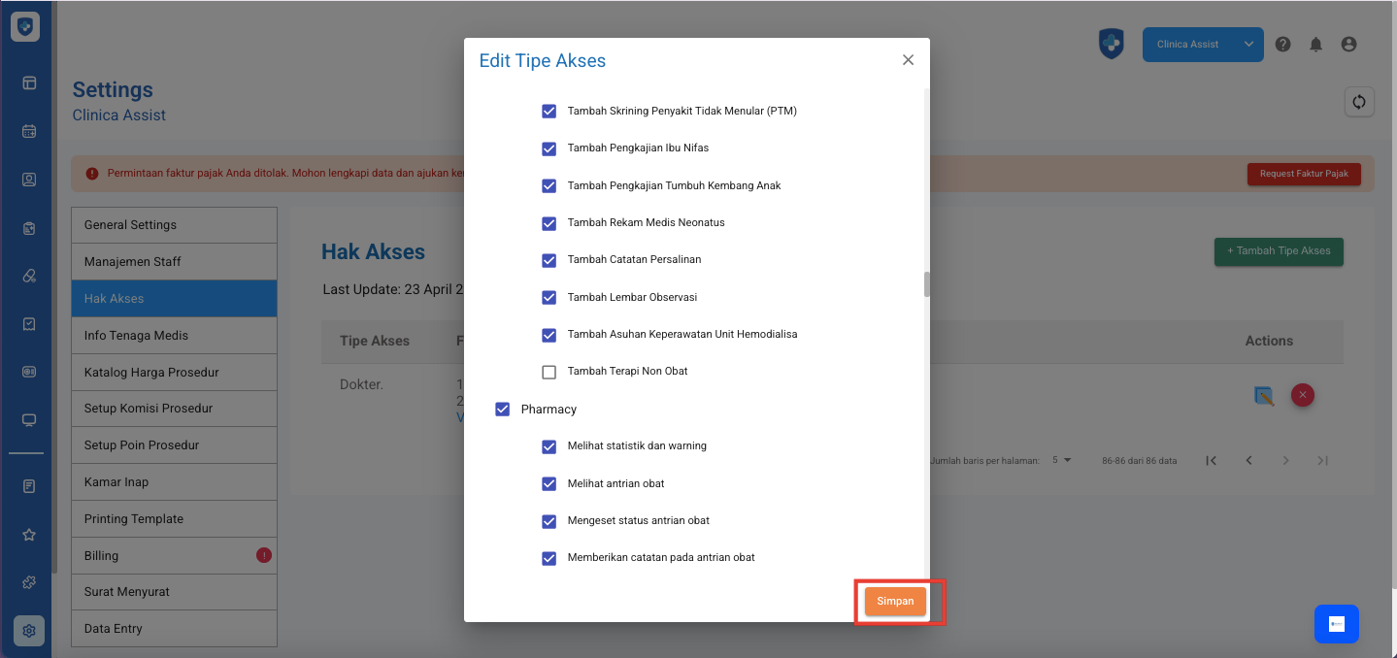The width and height of the screenshot is (1397, 658).
Task: Open the calendar icon in left sidebar
Action: click(x=29, y=131)
